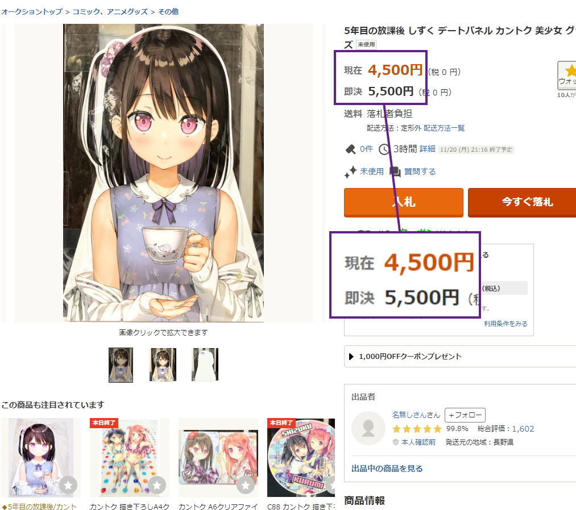Favorite the A6 clear file item star
576x510 pixels.
[246, 485]
